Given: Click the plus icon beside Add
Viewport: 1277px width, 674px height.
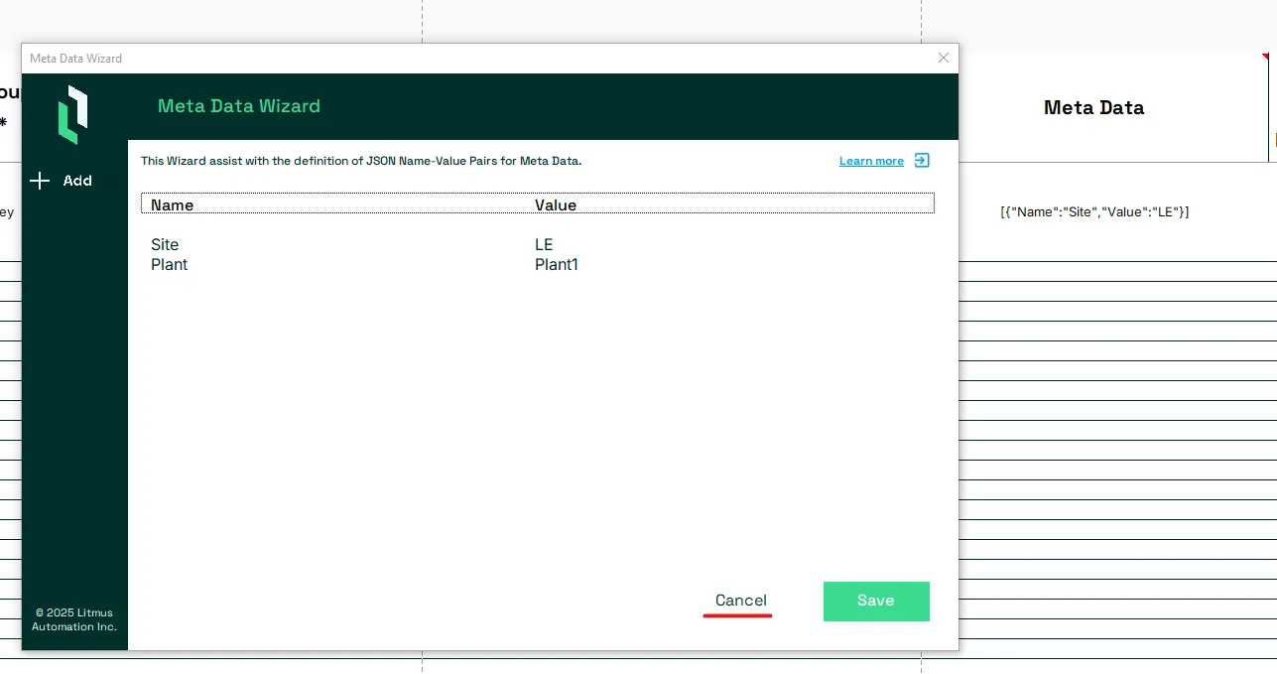Looking at the screenshot, I should point(40,181).
